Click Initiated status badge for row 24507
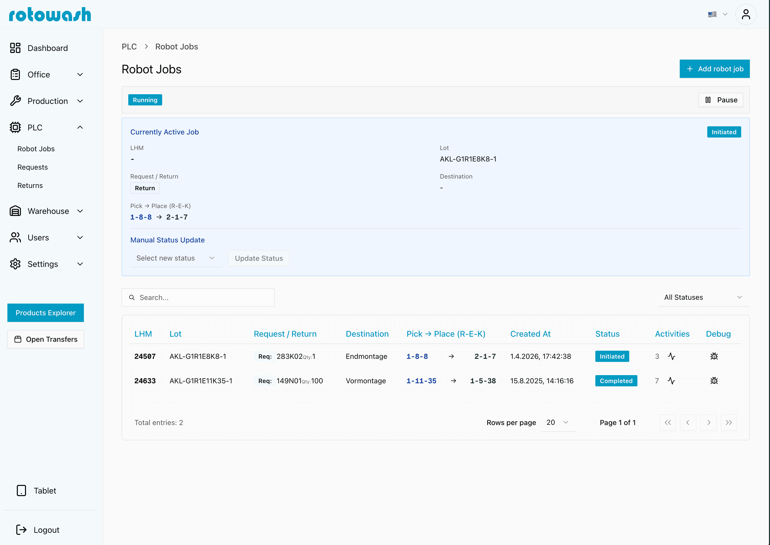The image size is (770, 545). point(612,356)
